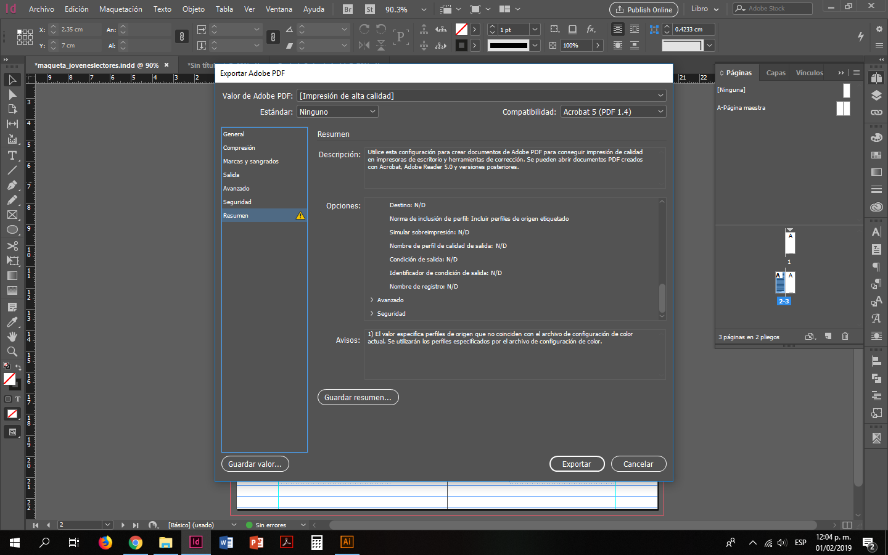Viewport: 888px width, 555px height.
Task: Select Marcas y sangrados category
Action: coord(264,161)
